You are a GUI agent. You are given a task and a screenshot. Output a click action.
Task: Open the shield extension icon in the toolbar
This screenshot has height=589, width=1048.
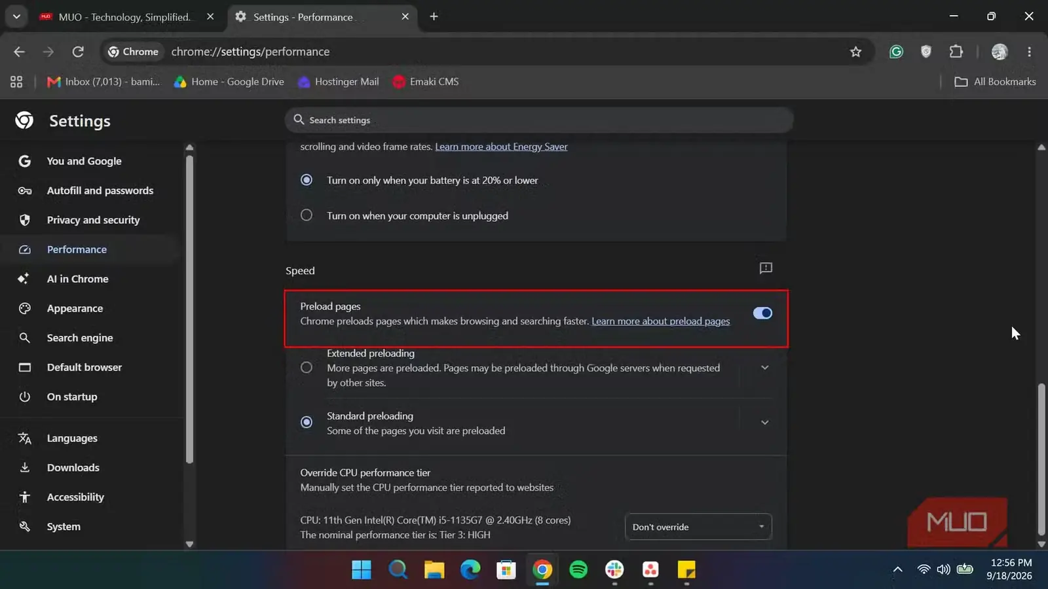click(926, 52)
